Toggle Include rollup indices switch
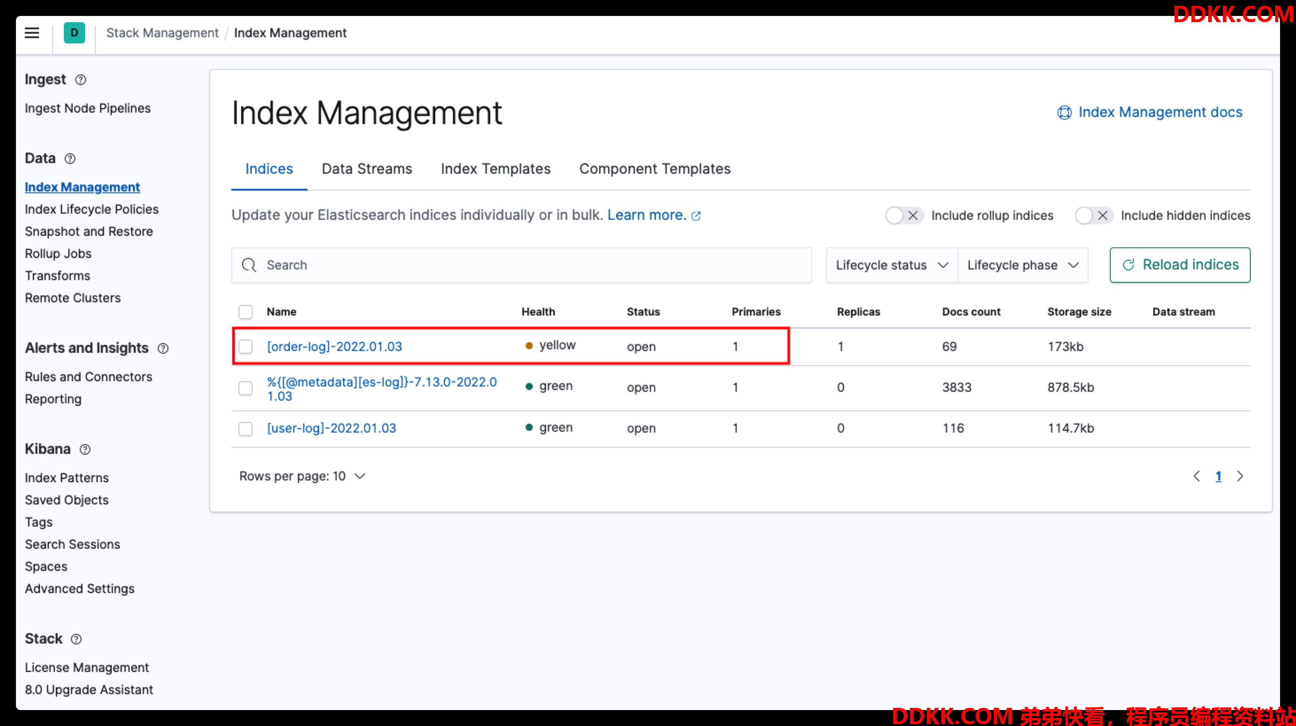 [x=904, y=216]
